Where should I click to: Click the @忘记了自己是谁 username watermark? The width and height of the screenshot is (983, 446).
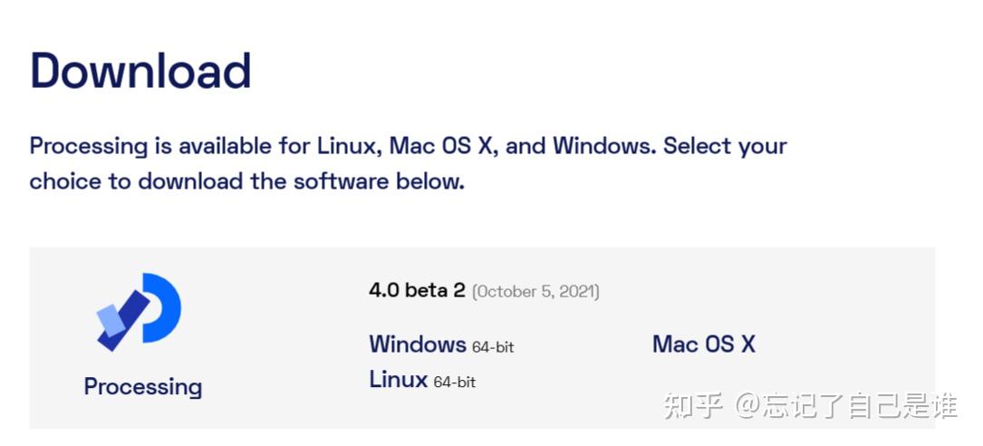pyautogui.click(x=846, y=405)
